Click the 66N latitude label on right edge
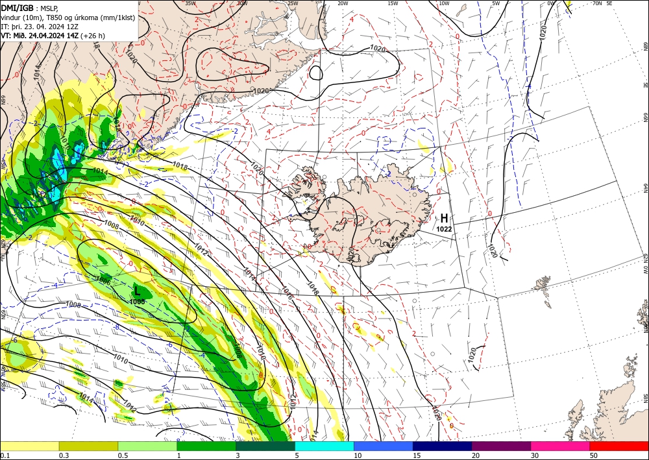The width and height of the screenshot is (649, 460). [x=646, y=117]
